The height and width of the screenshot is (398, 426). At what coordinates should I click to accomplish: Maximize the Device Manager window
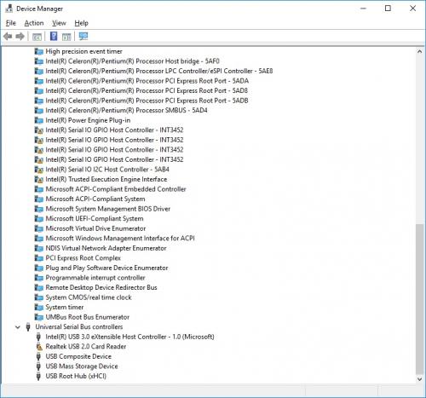[388, 9]
